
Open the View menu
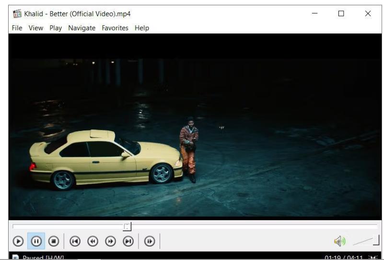35,28
